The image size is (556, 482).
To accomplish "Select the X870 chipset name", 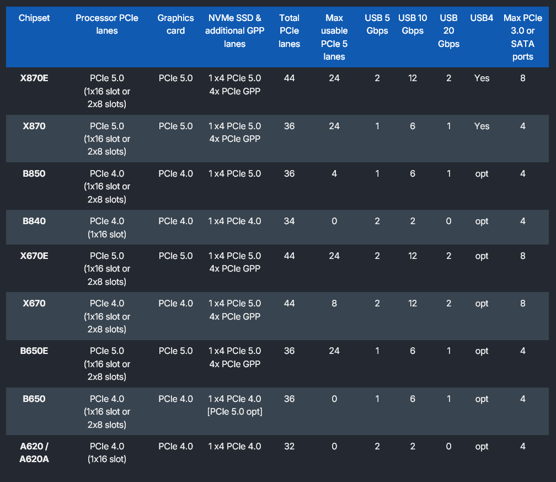I will tap(34, 126).
